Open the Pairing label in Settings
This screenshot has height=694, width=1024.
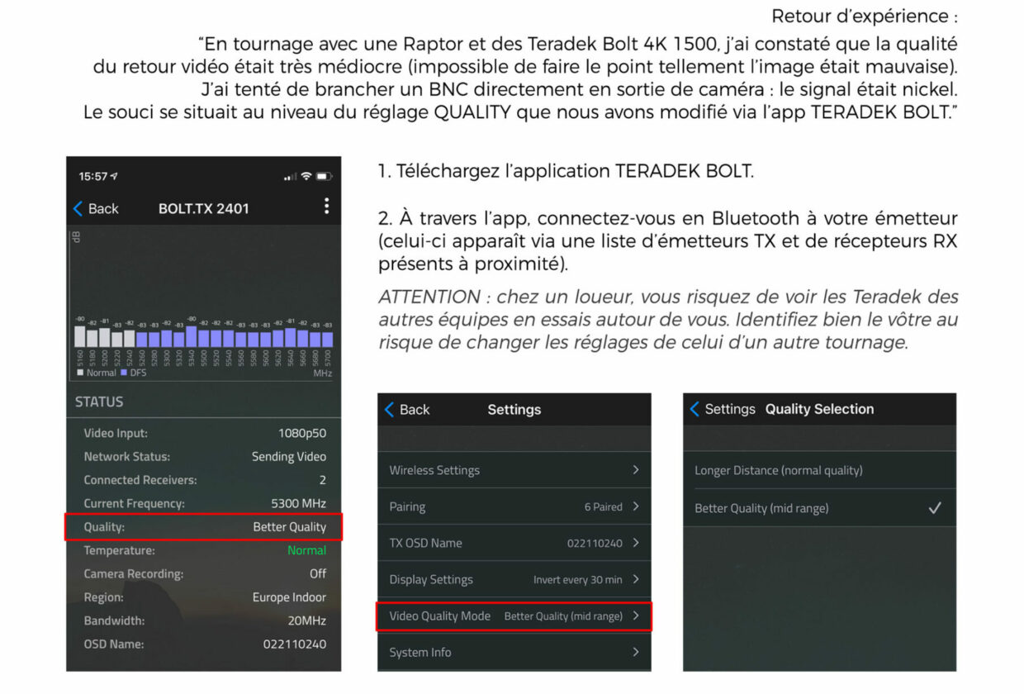407,506
